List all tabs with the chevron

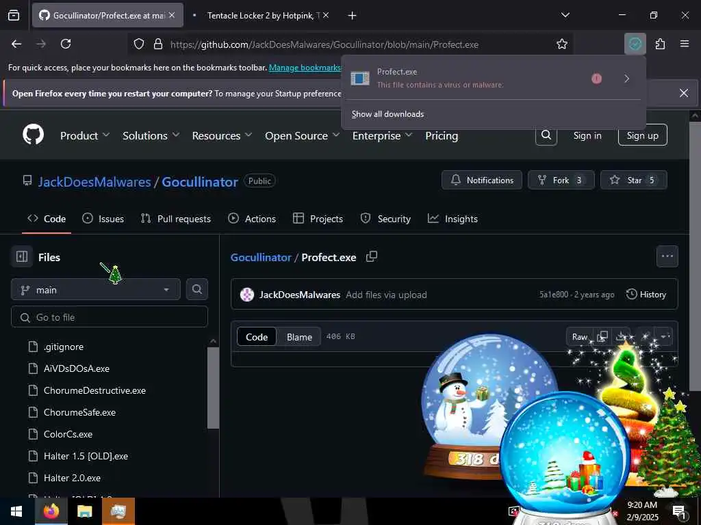pos(565,15)
